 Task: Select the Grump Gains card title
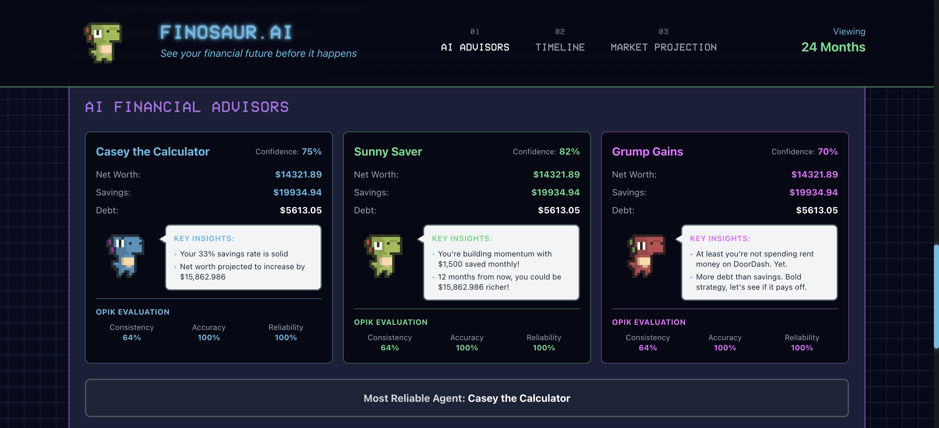(647, 152)
